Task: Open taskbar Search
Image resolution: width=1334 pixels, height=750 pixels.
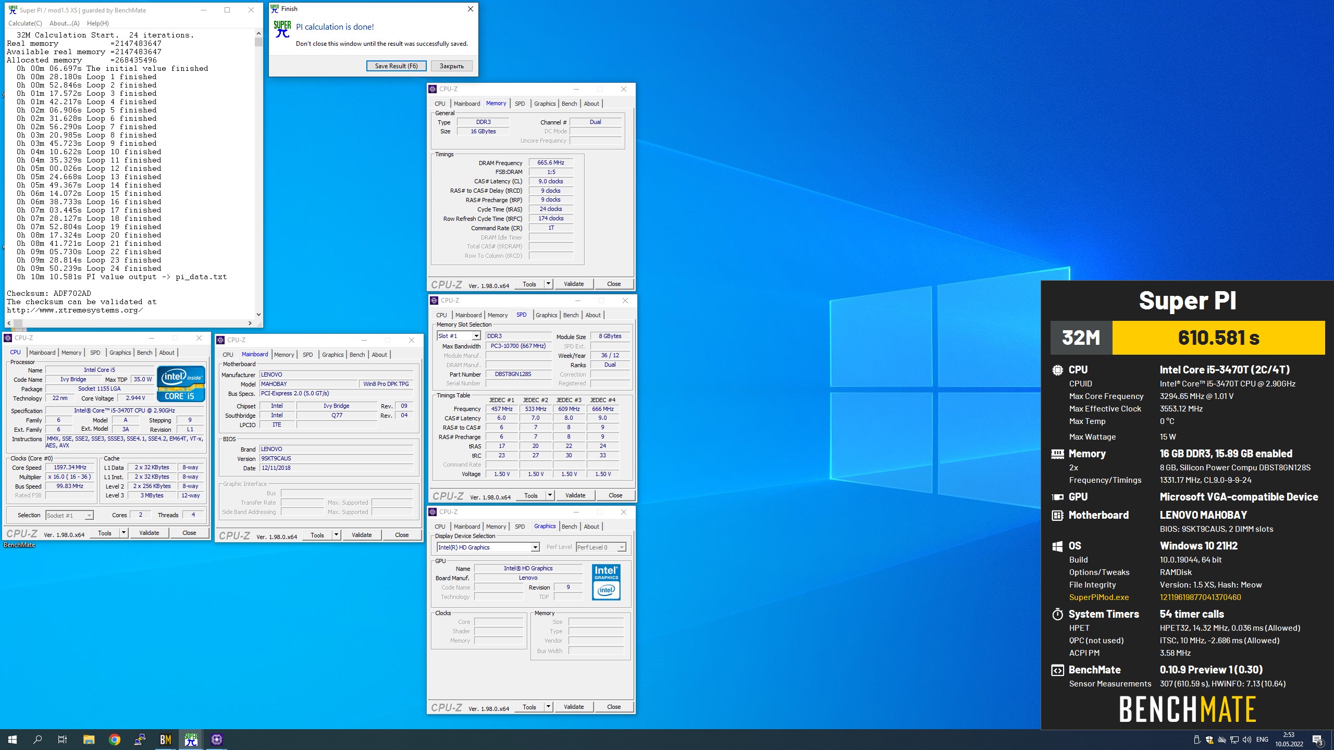Action: tap(38, 740)
